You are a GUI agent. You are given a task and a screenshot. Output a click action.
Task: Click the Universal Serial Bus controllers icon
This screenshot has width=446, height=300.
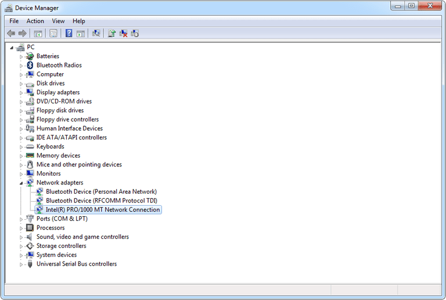click(x=30, y=264)
